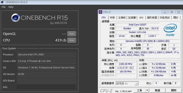The height and width of the screenshot is (93, 183).
Task: Click the 關閉 button in CPU-Z
Action: [174, 90]
